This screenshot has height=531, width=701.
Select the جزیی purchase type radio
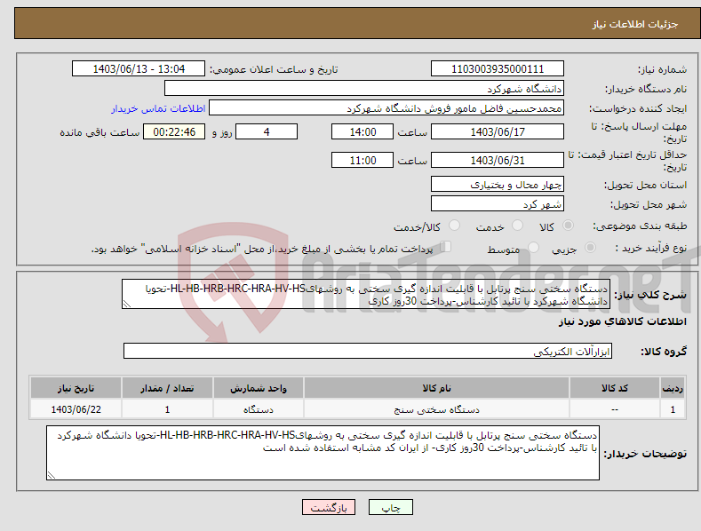click(590, 247)
